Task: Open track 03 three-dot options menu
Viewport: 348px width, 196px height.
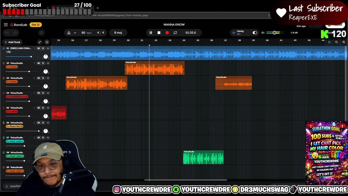Action: coord(34,78)
